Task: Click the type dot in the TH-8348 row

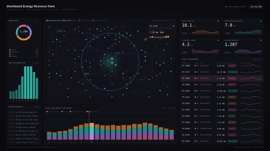Action: (x=195, y=128)
